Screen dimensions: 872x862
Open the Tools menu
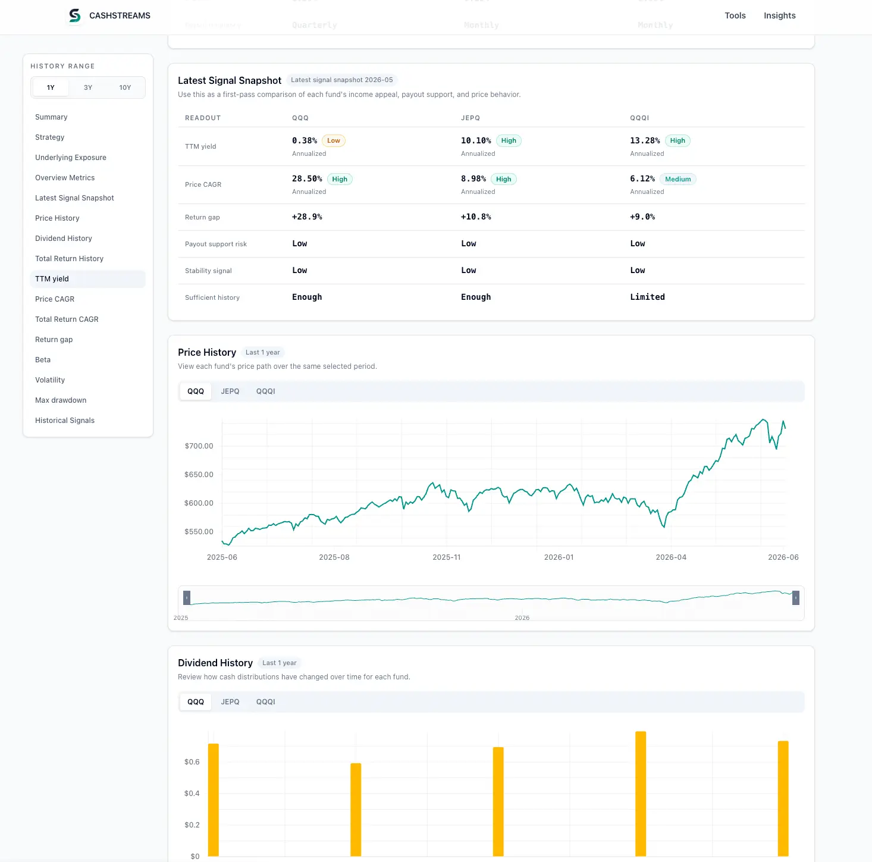tap(735, 15)
